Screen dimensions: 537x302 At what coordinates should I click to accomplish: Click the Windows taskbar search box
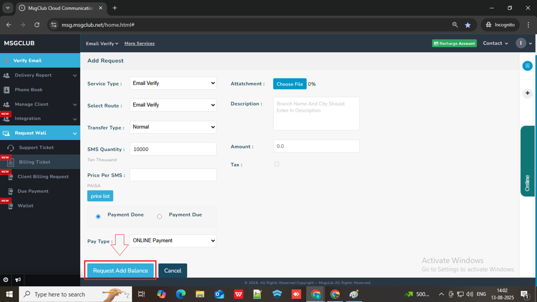click(76, 294)
